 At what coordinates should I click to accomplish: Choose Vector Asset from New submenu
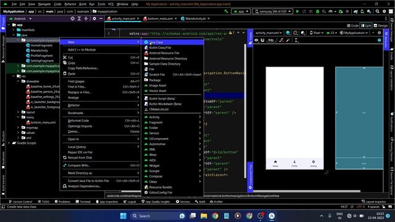[x=172, y=91]
